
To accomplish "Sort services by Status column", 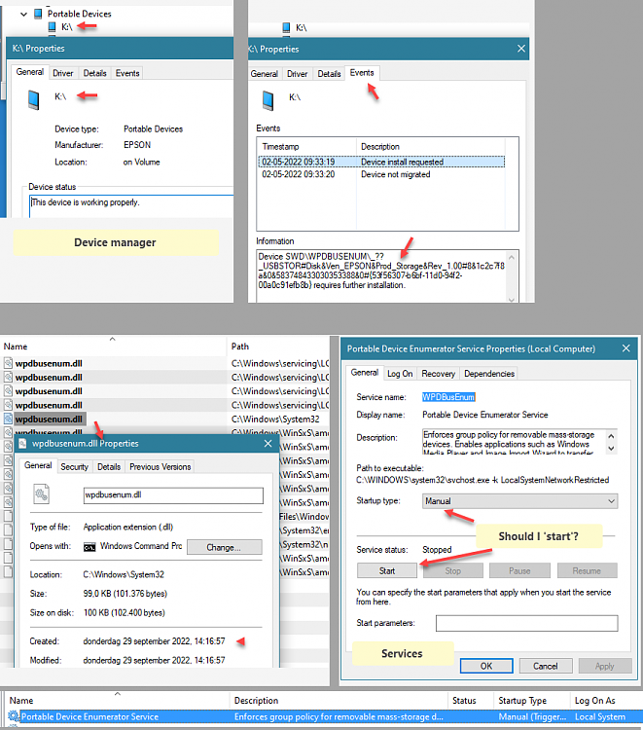I will coord(470,701).
